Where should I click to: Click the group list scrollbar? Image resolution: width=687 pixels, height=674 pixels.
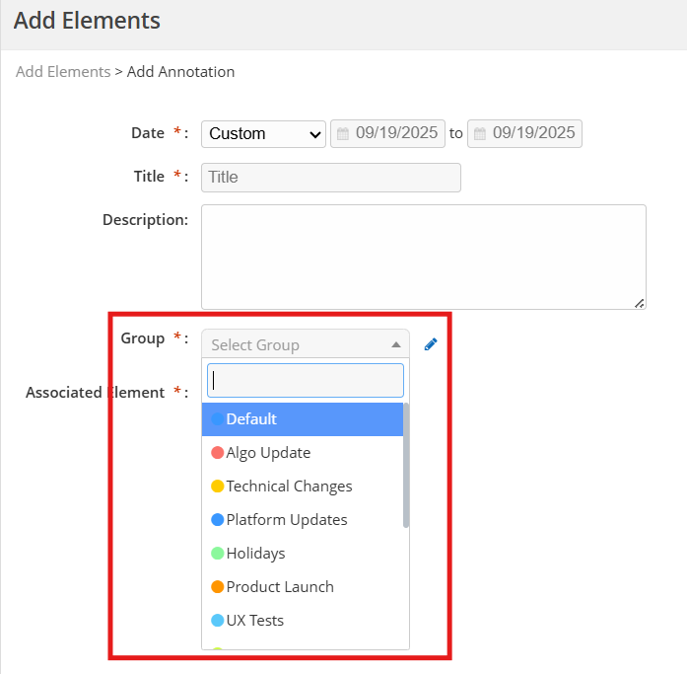click(406, 464)
